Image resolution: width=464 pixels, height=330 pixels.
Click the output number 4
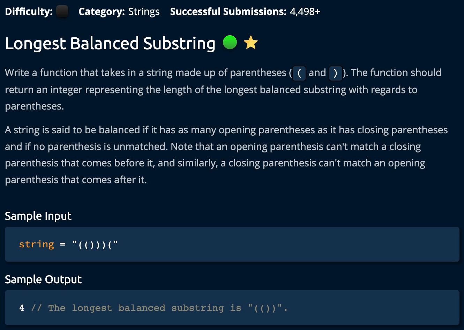click(22, 308)
